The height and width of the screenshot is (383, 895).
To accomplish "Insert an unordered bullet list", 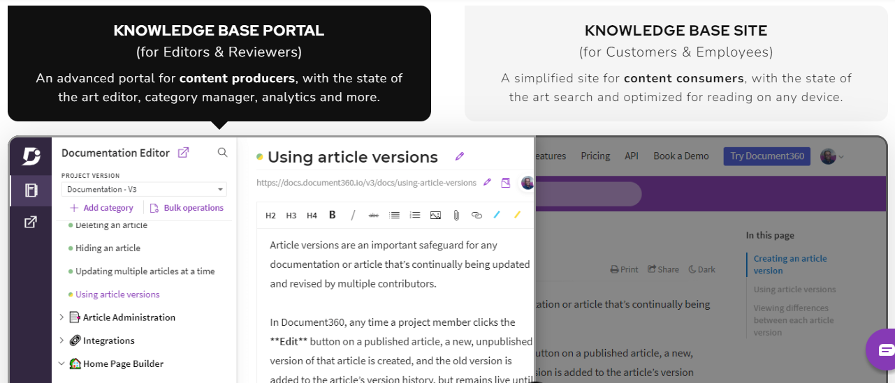I will click(394, 216).
